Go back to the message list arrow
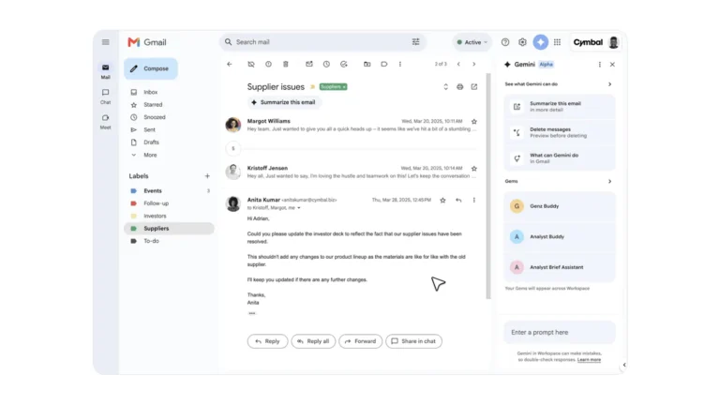 230,65
